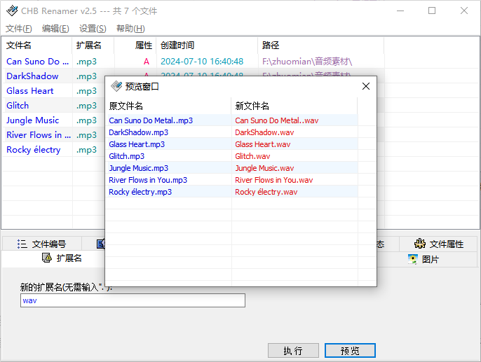Click the 原文件名 column header in preview
The image size is (481, 362).
[170, 106]
